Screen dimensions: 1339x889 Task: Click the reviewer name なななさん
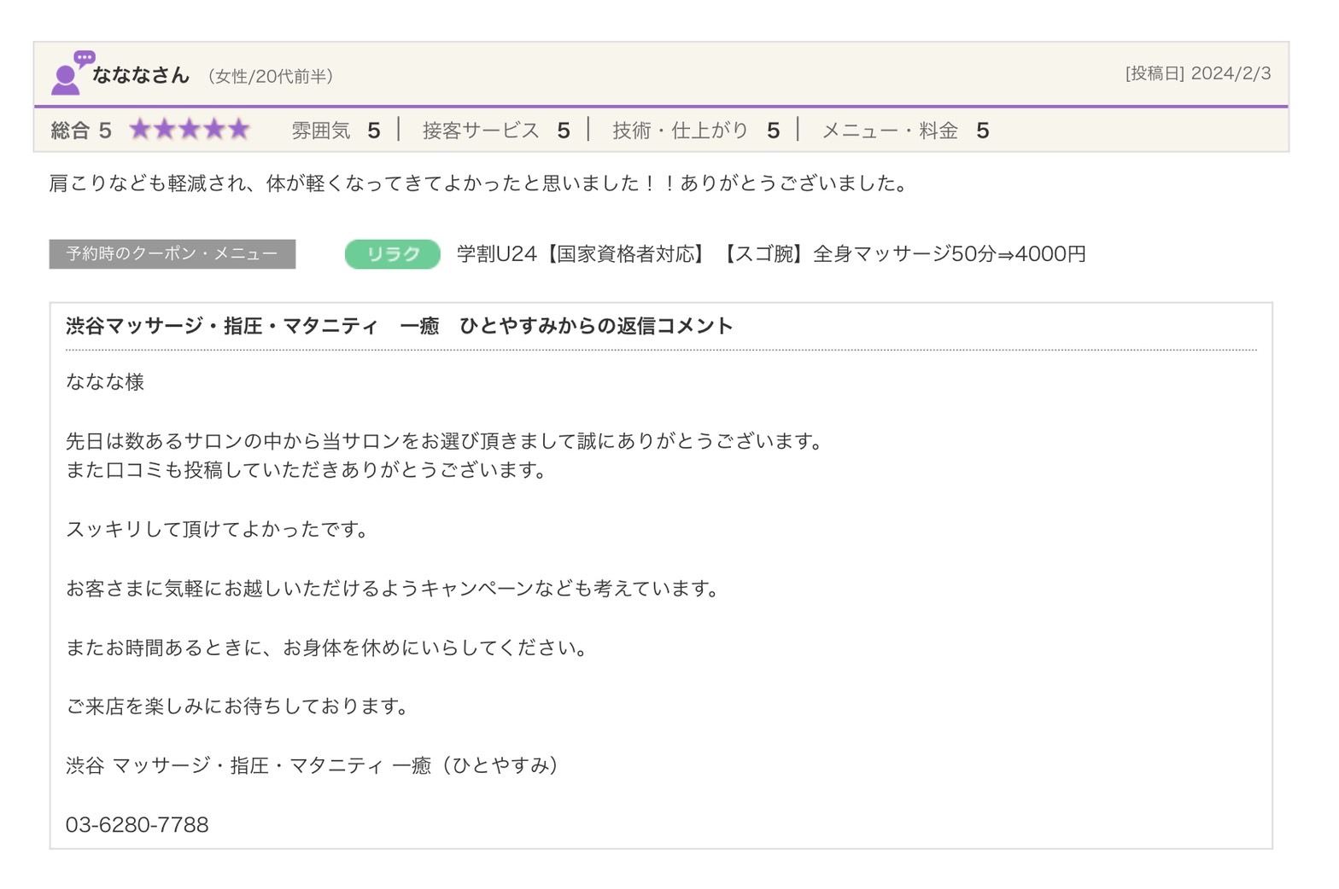(x=141, y=75)
